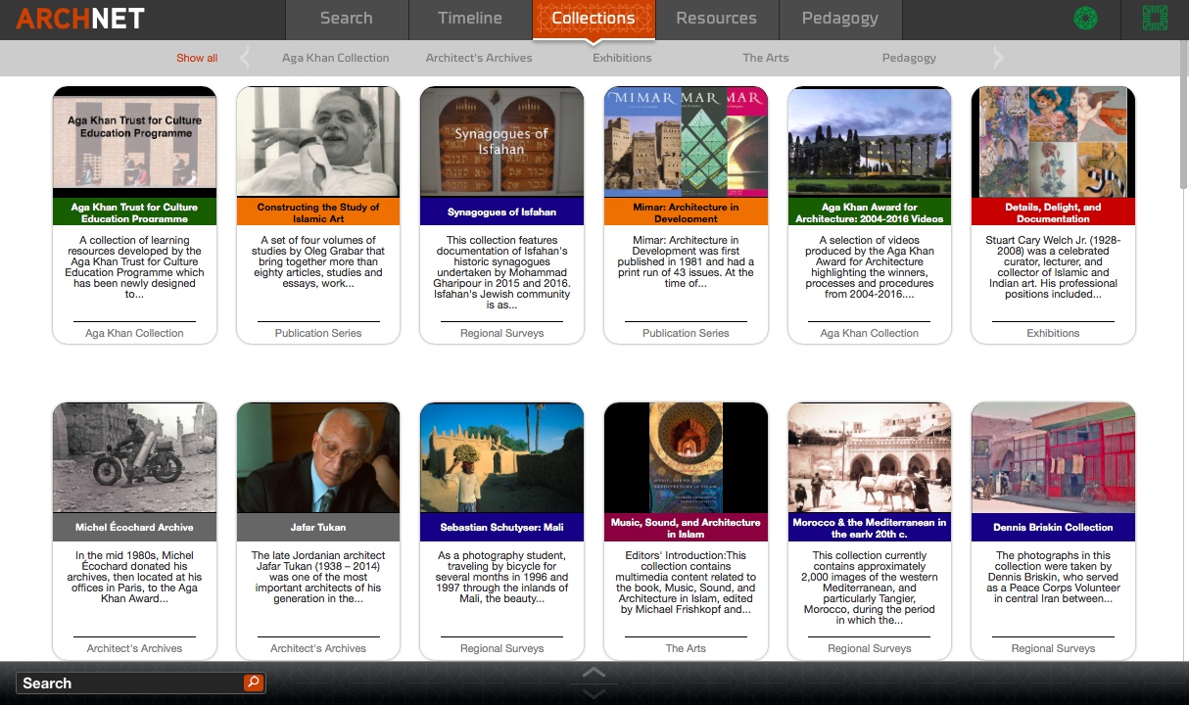Click the Dennis Briskin Collection title

[1053, 528]
